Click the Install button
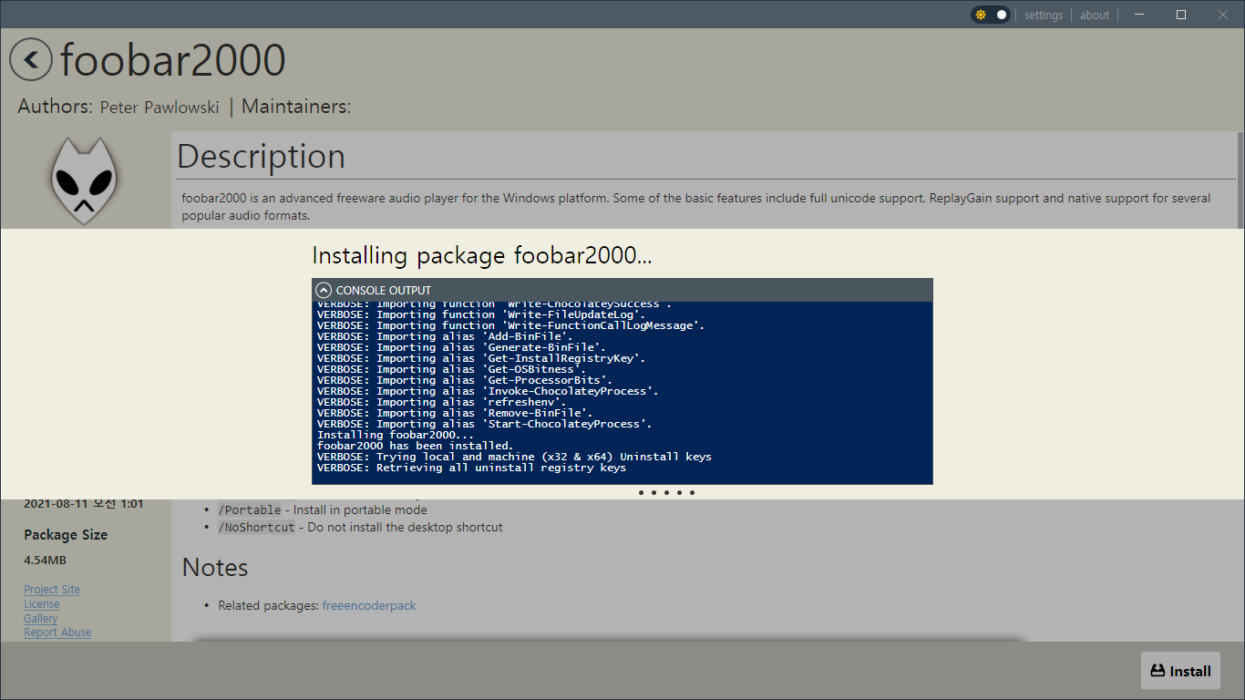The image size is (1245, 700). coord(1180,671)
